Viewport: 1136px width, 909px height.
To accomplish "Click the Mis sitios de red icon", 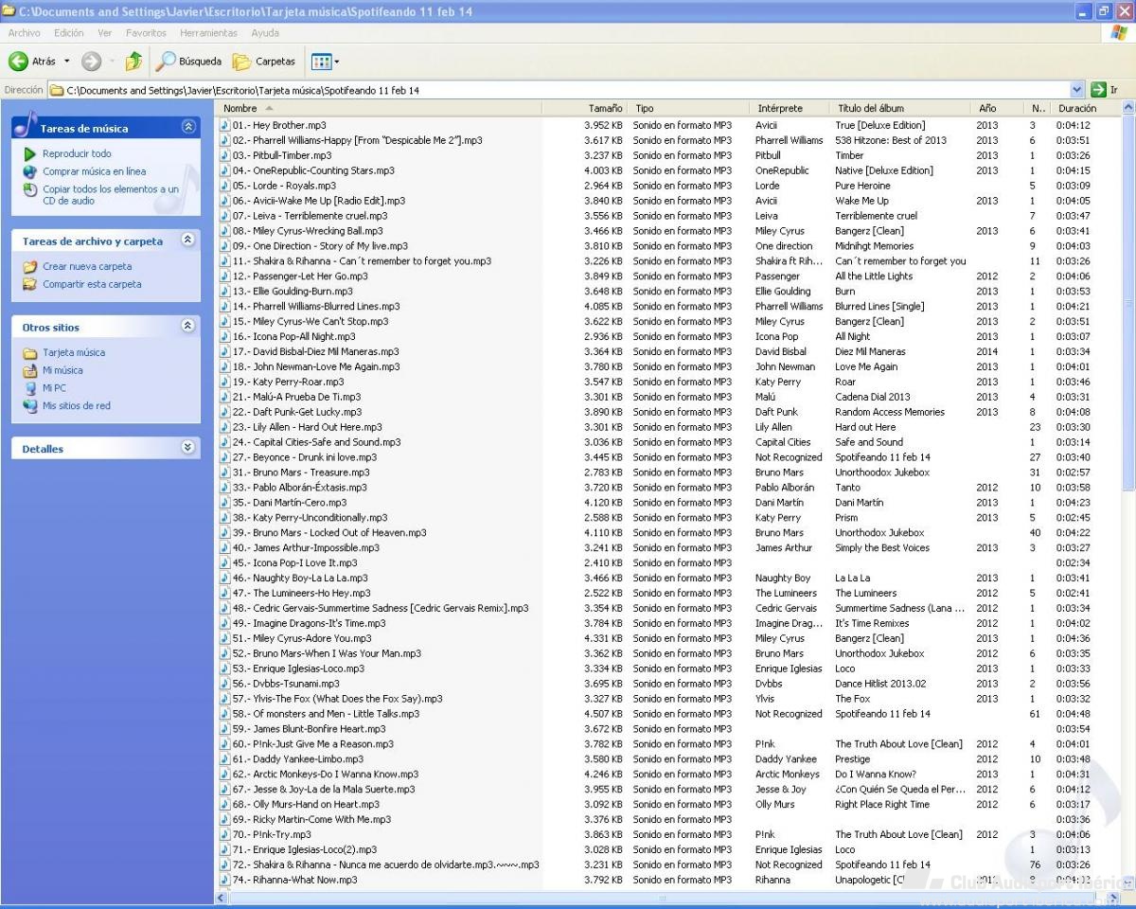I will pos(30,406).
